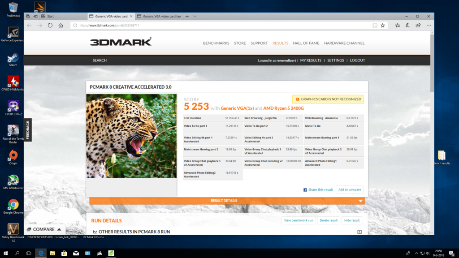Show tab previews chevron
This screenshot has height=258, width=459.
(x=195, y=17)
